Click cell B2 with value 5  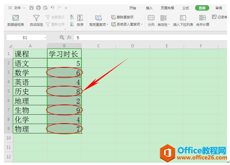click(x=64, y=63)
